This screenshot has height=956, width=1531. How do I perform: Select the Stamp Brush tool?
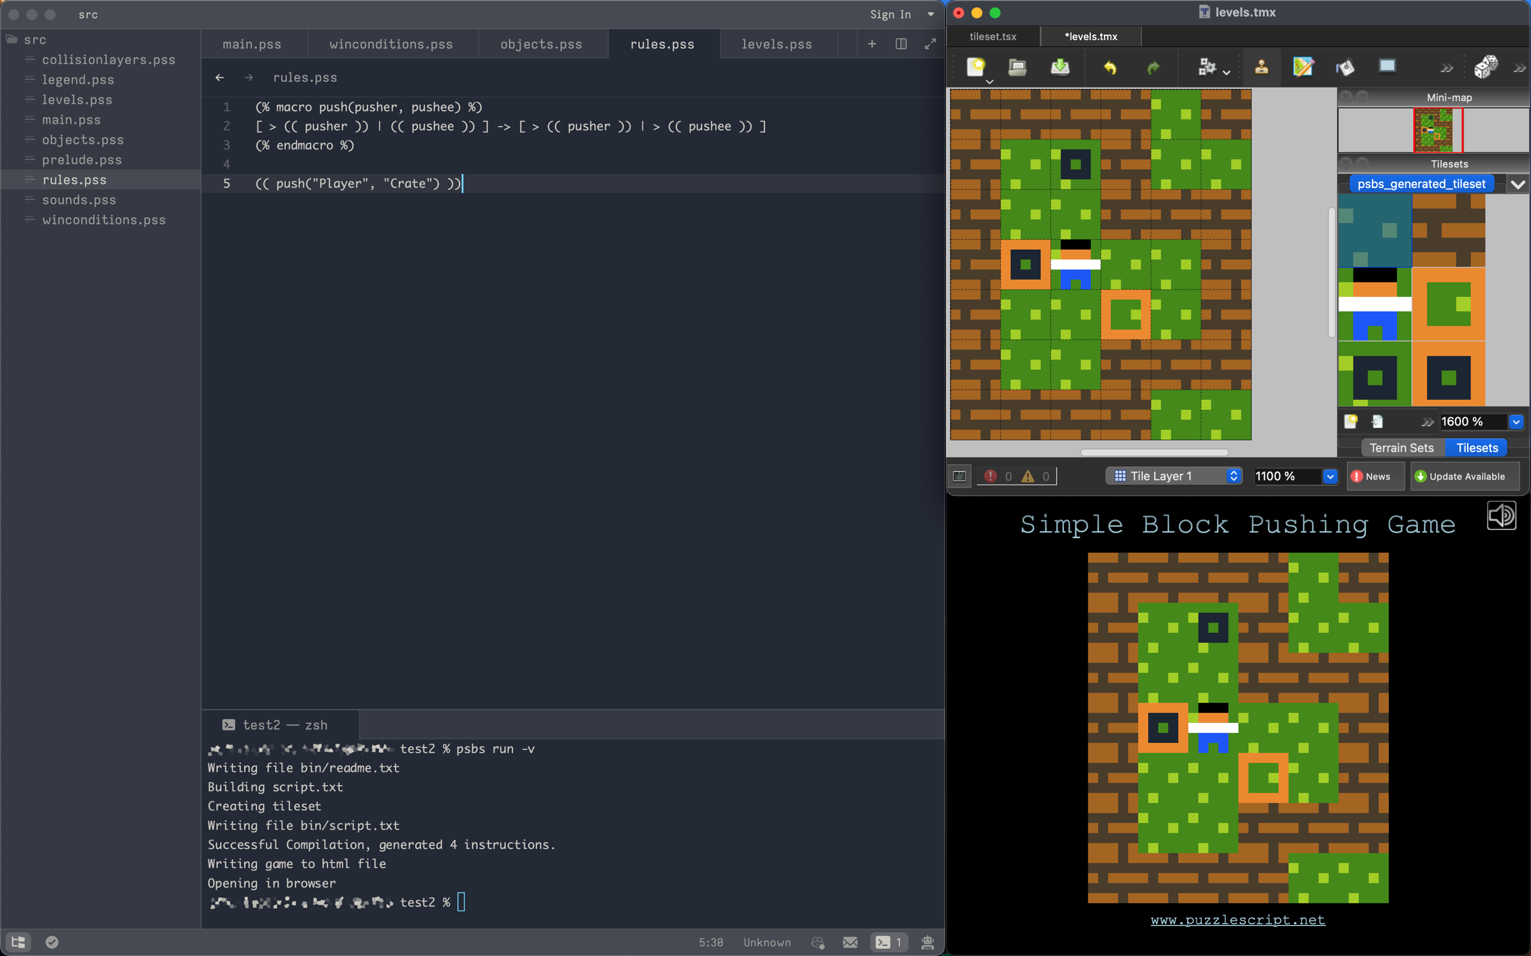point(1261,67)
